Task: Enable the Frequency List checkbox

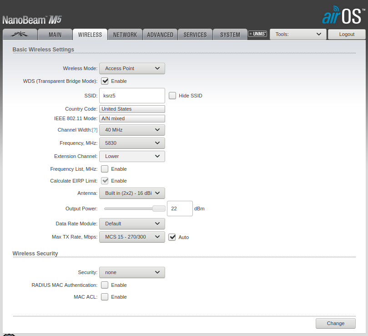Action: (105, 169)
